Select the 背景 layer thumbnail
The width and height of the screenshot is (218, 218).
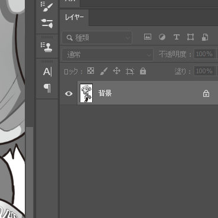86,93
